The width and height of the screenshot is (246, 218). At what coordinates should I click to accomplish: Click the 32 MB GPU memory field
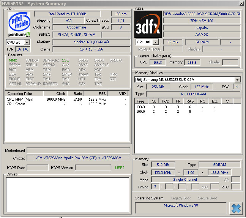click(173, 42)
